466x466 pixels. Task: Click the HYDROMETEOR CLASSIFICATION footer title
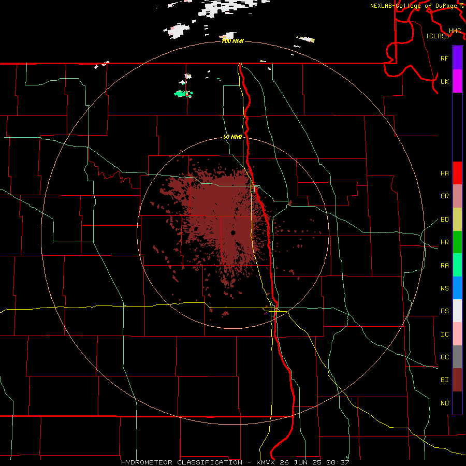click(182, 462)
